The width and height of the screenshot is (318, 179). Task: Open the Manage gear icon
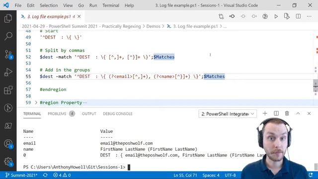(x=8, y=162)
